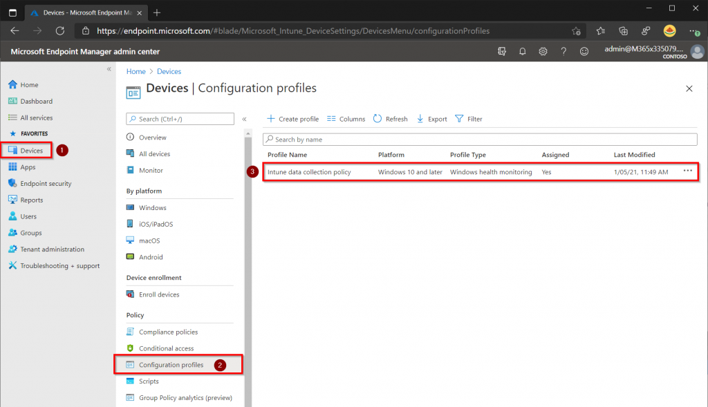The width and height of the screenshot is (708, 407).
Task: Click the address bar URL
Action: coord(293,30)
